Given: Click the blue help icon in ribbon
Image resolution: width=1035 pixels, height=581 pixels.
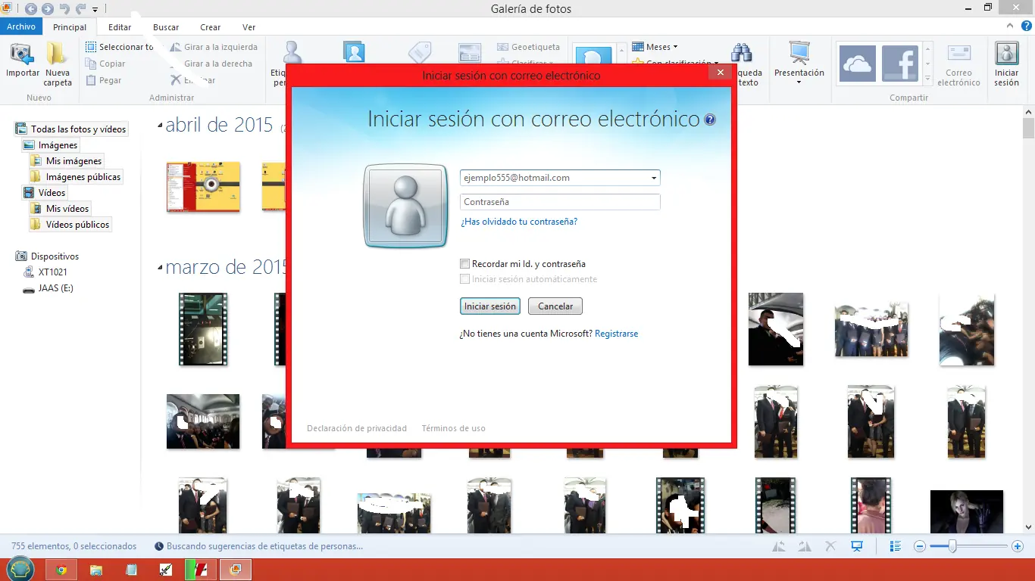Looking at the screenshot, I should click(1026, 27).
